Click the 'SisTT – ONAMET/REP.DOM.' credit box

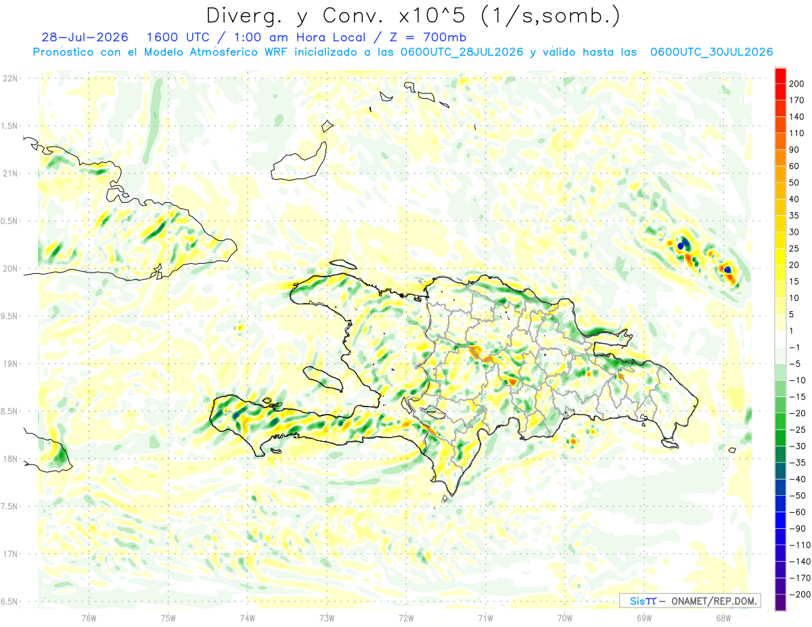point(690,601)
